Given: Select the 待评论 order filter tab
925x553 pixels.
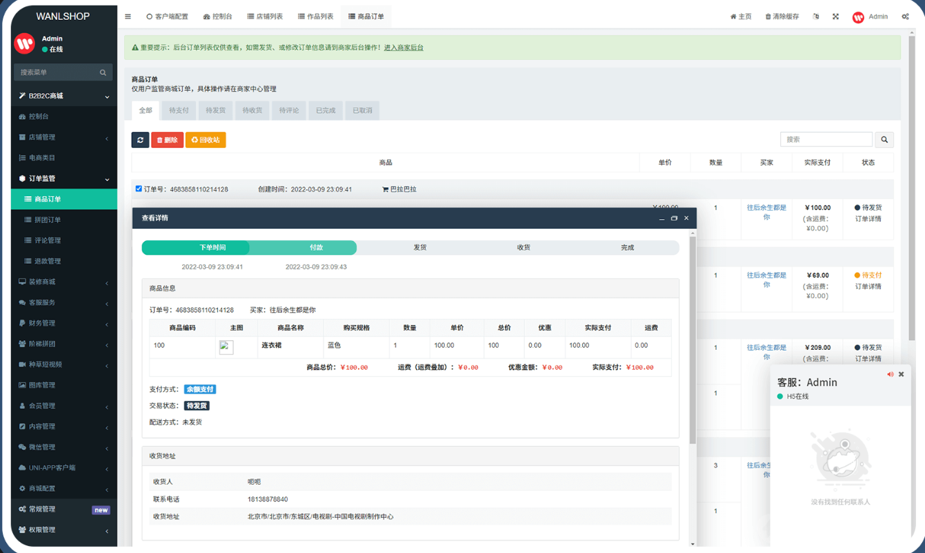Looking at the screenshot, I should click(289, 110).
